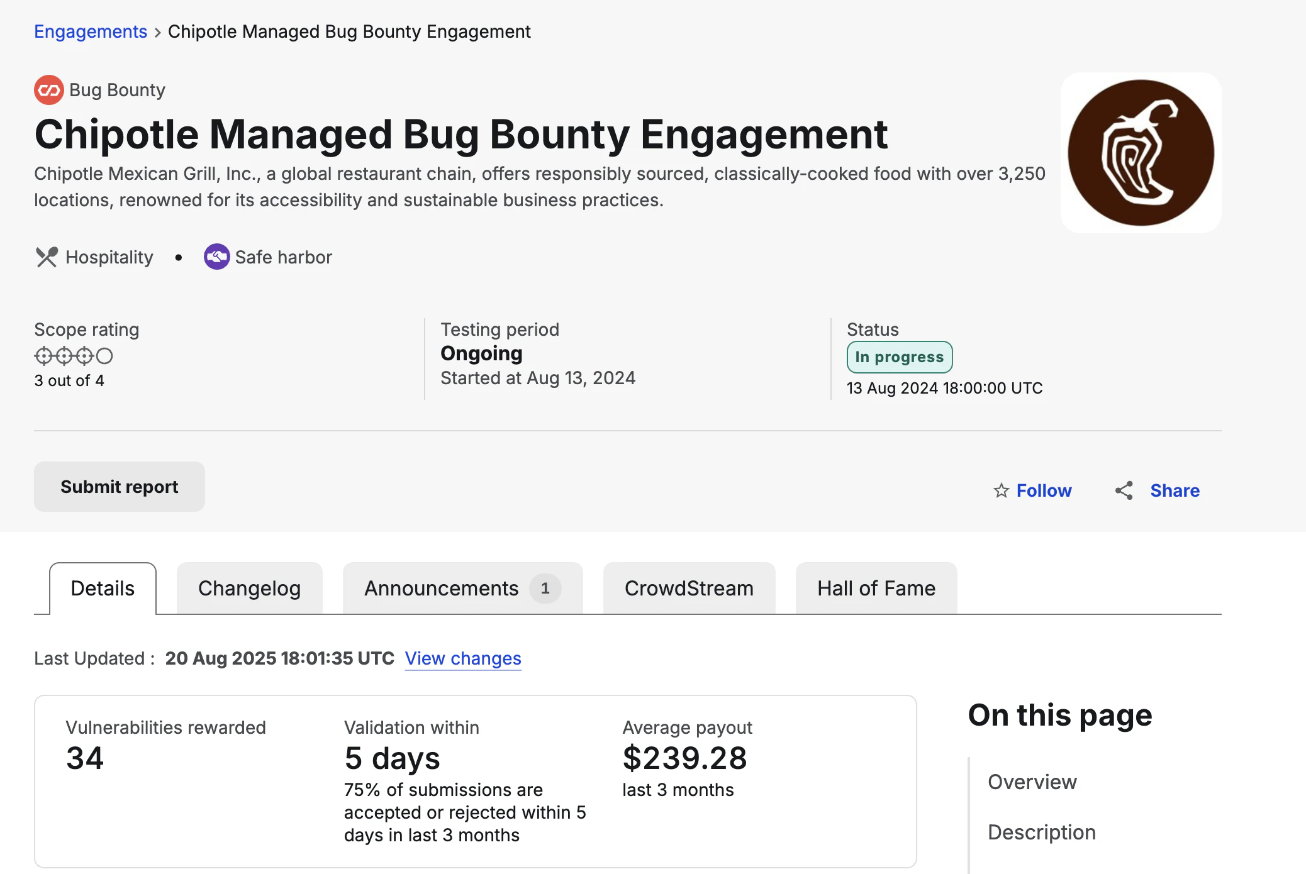
Task: Click the "Started at Aug 13, 2024" text
Action: (x=538, y=378)
